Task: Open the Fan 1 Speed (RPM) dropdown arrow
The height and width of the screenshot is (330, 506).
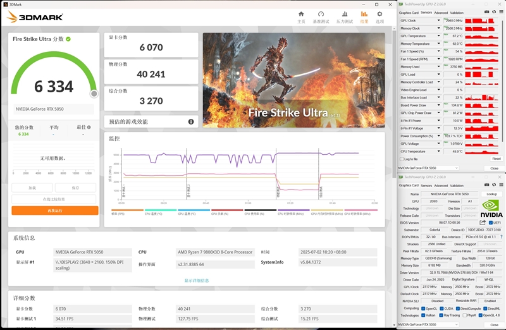Action: tap(438, 59)
